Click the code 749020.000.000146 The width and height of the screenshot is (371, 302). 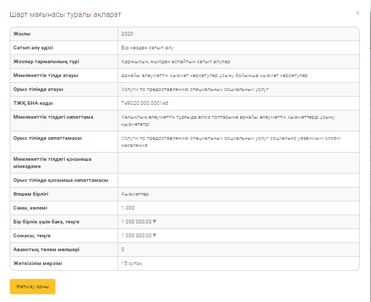click(x=144, y=103)
